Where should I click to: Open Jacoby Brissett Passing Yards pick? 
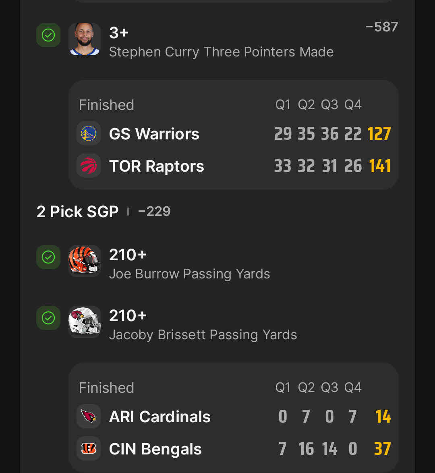[203, 335]
